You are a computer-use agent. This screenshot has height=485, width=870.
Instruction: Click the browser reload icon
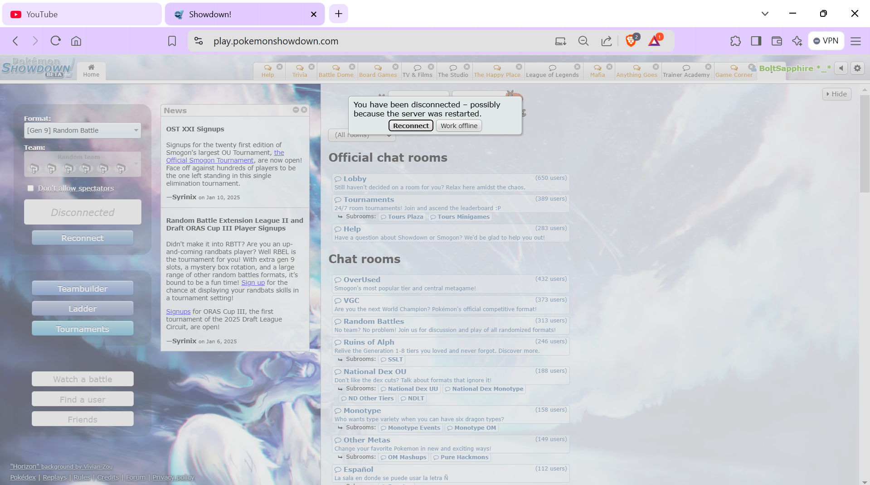56,41
